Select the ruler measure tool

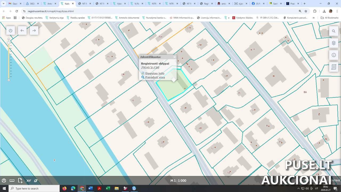point(12,181)
